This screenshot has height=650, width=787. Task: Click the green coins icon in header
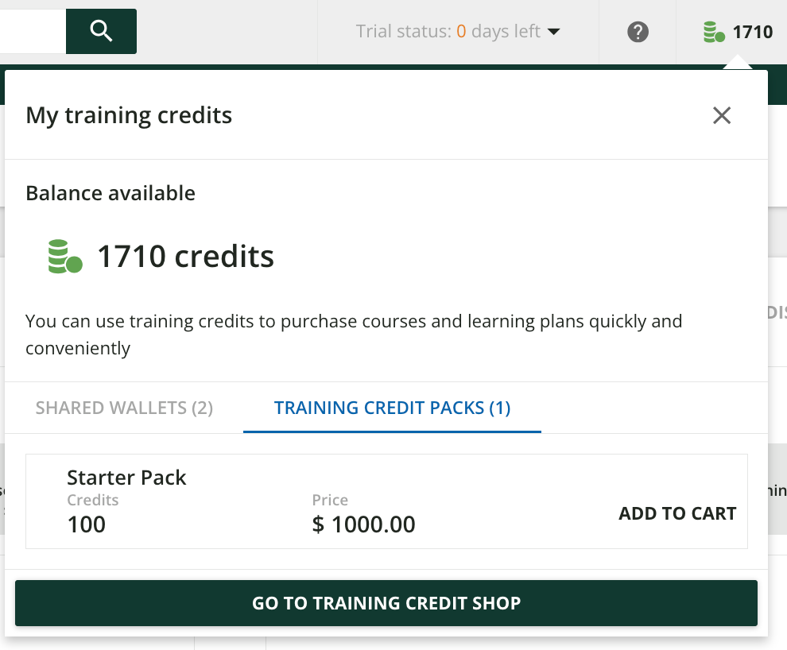tap(714, 33)
